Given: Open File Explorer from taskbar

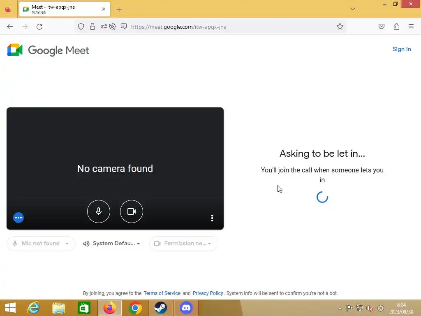Looking at the screenshot, I should point(58,308).
